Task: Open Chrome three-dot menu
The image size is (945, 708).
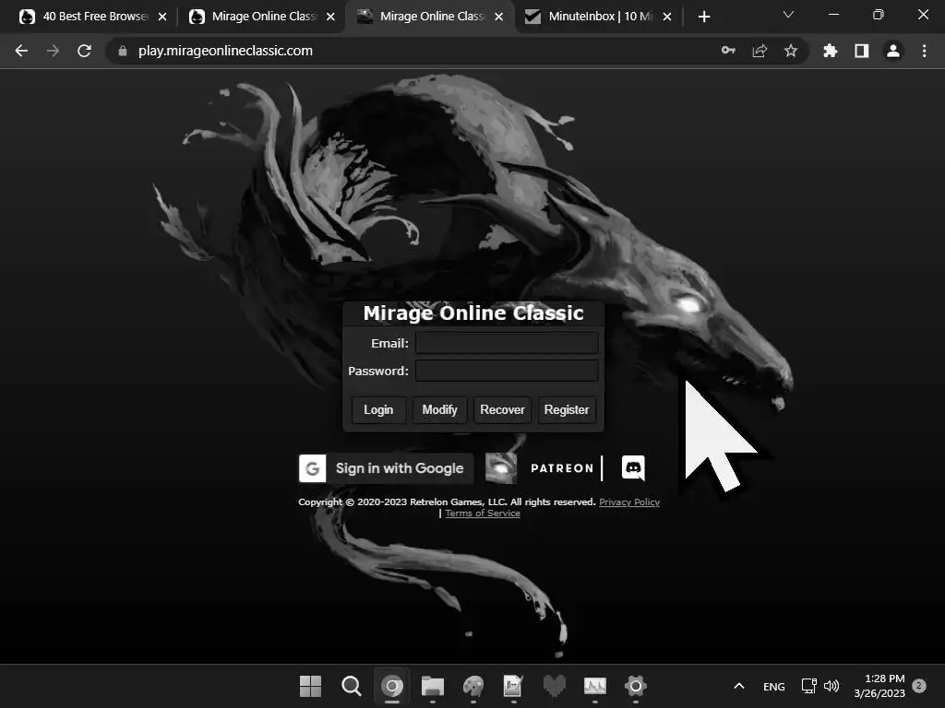Action: [925, 52]
